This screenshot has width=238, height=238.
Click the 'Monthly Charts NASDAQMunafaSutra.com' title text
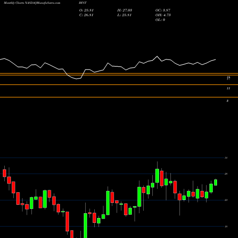(x=32, y=3)
